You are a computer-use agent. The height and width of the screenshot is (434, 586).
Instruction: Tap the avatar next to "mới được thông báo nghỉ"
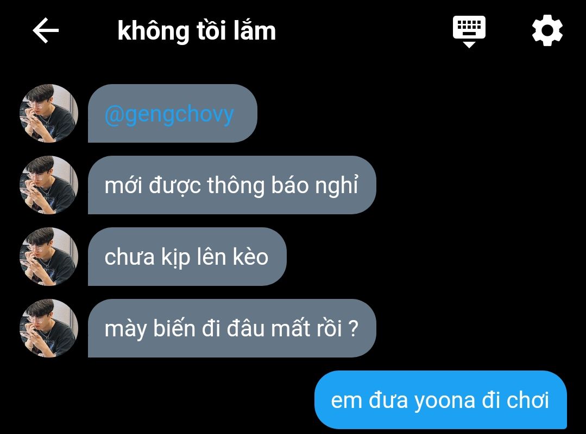coord(49,184)
